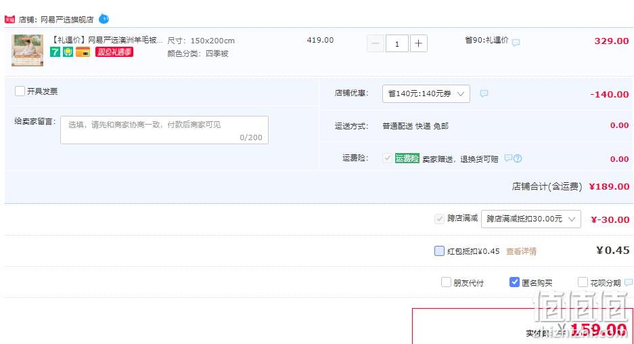Open the comment icon beside 店铺优惠 coupon dropdown
The height and width of the screenshot is (344, 634).
484,93
